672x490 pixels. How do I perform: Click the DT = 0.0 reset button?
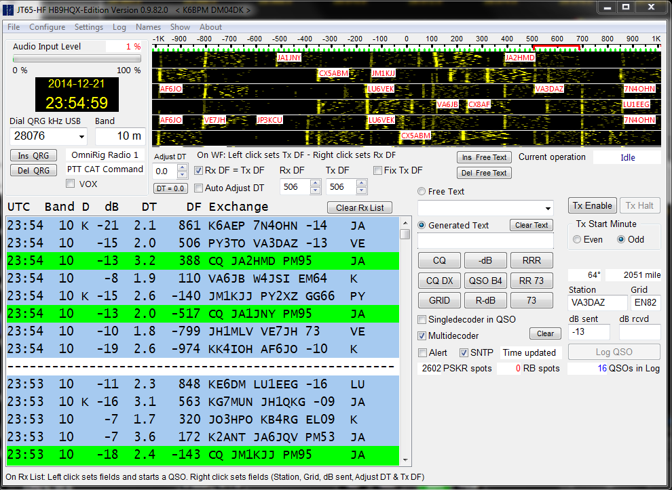(170, 188)
